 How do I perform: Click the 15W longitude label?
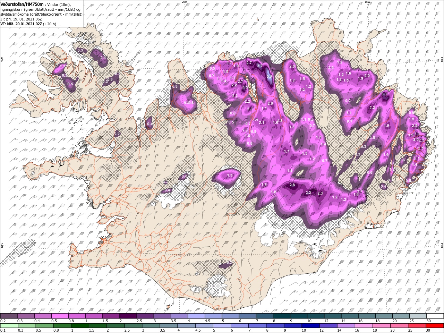(368, 2)
